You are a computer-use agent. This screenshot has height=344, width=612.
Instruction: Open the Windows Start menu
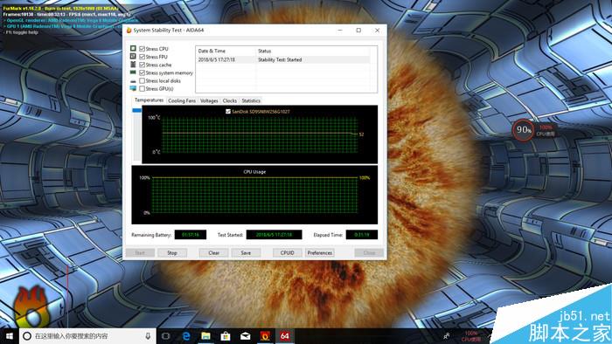coord(10,336)
